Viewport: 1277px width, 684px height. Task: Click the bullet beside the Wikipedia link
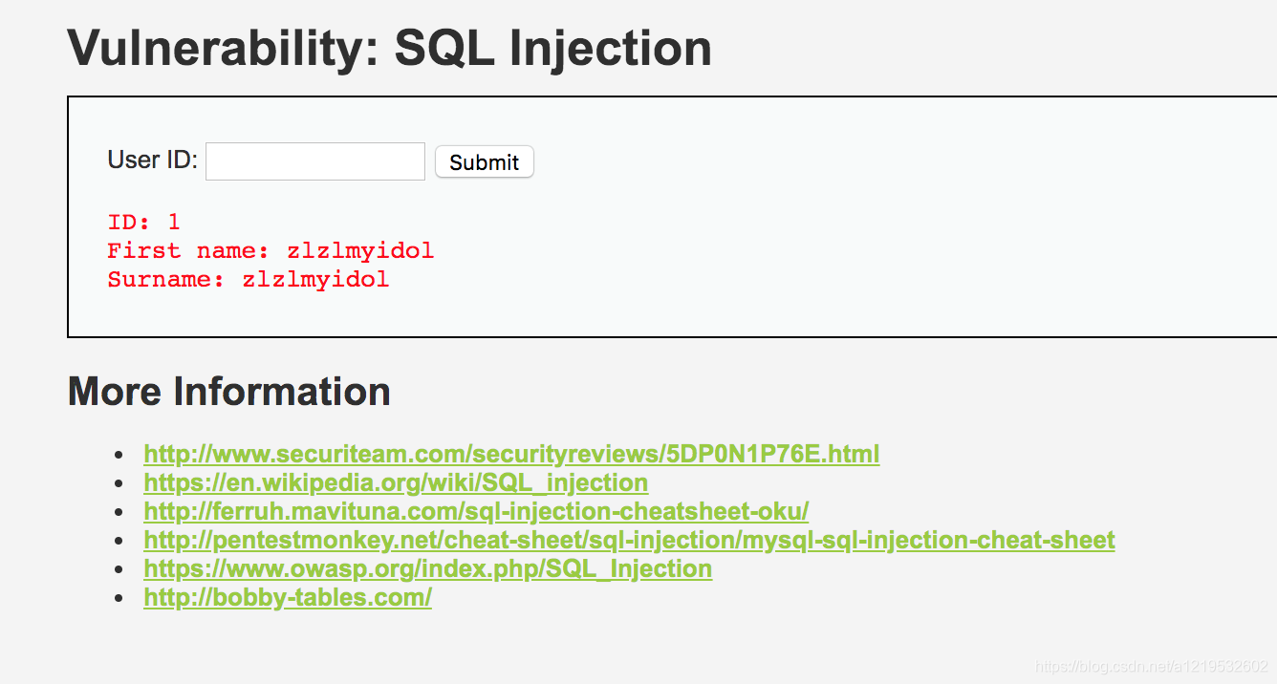point(119,483)
